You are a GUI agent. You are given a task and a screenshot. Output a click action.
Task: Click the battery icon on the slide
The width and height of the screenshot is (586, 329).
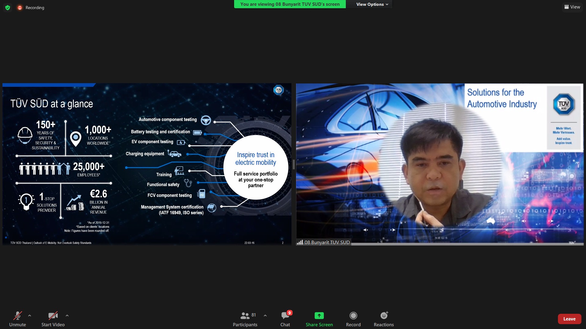197,133
